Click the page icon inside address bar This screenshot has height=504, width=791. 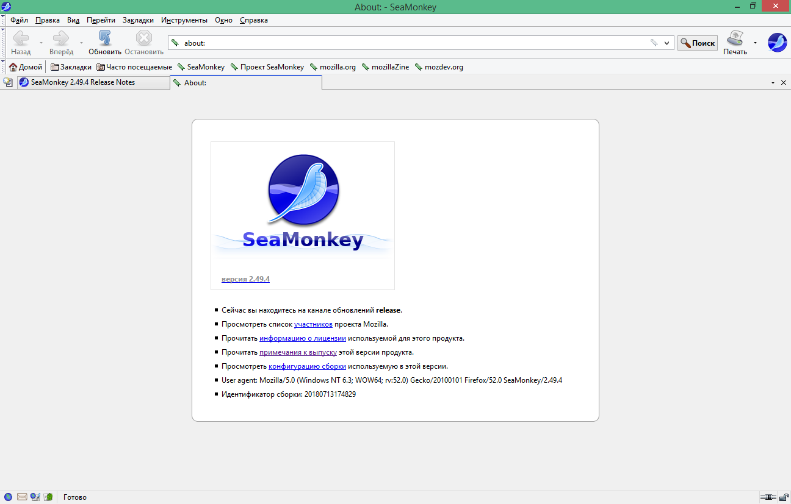point(176,43)
